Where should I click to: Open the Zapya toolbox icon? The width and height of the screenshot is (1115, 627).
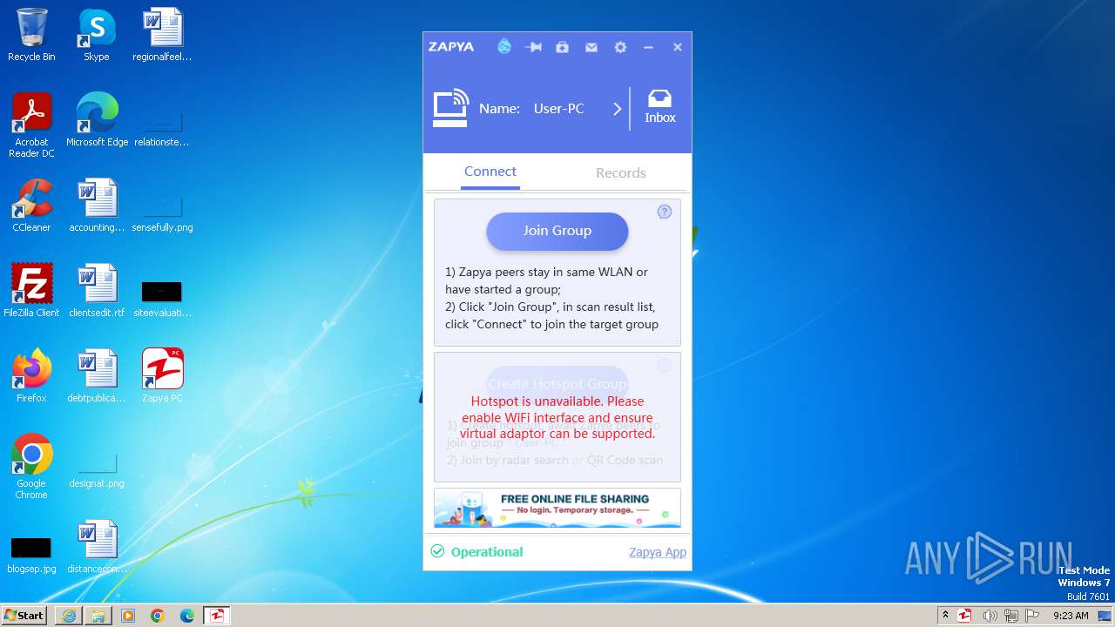click(563, 47)
